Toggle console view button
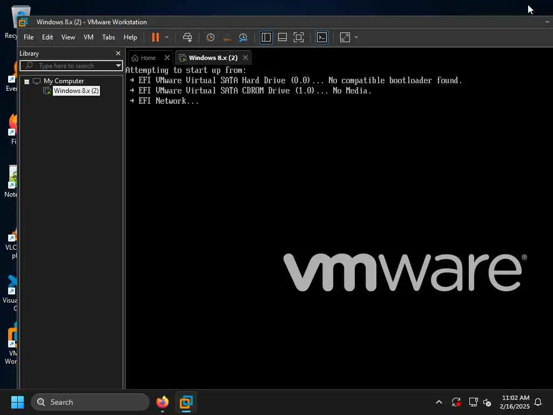The image size is (553, 415). [322, 37]
